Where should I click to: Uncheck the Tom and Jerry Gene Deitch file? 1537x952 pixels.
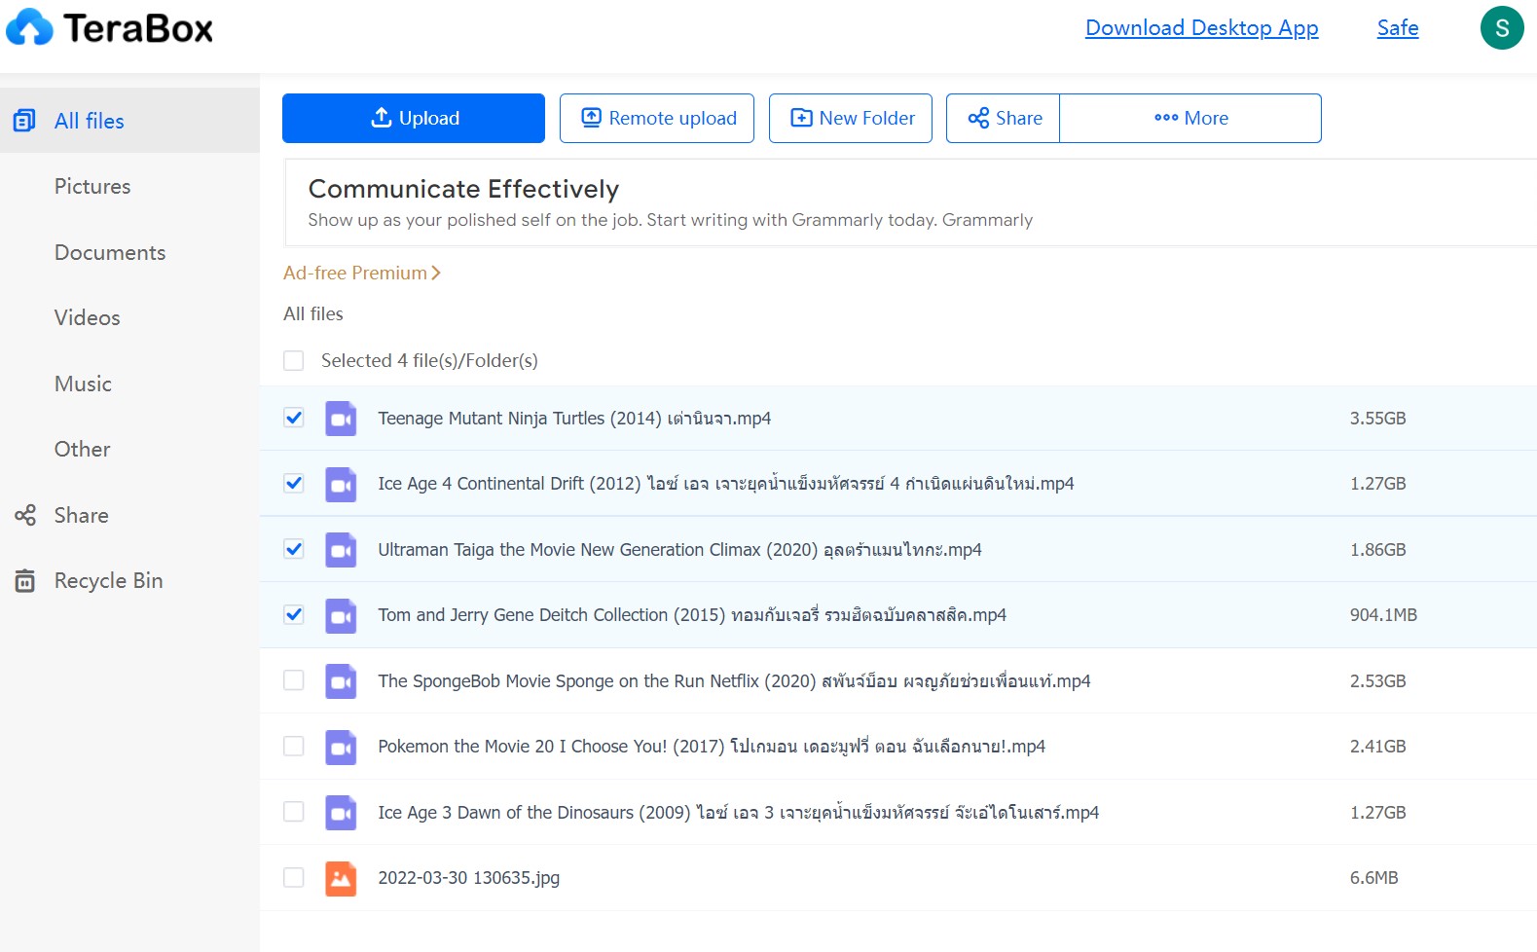tap(293, 614)
